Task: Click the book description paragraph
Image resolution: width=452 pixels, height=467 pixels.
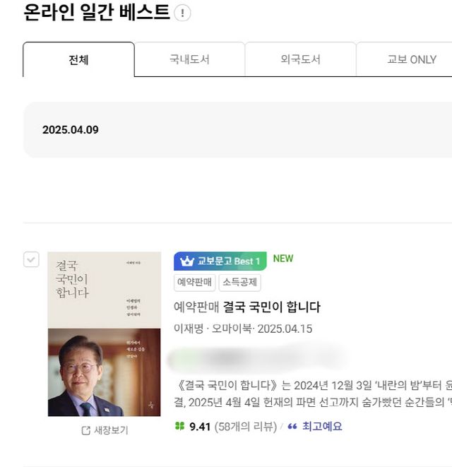Action: click(x=312, y=393)
